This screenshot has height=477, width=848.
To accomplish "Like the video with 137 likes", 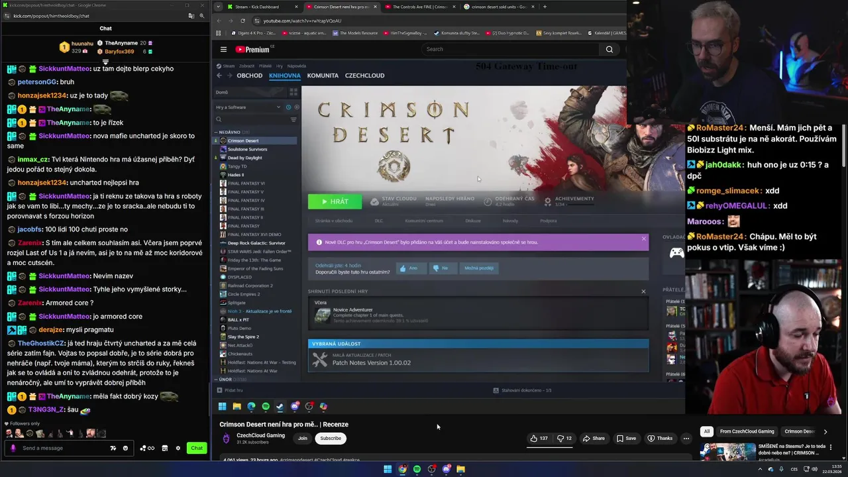I will click(539, 438).
